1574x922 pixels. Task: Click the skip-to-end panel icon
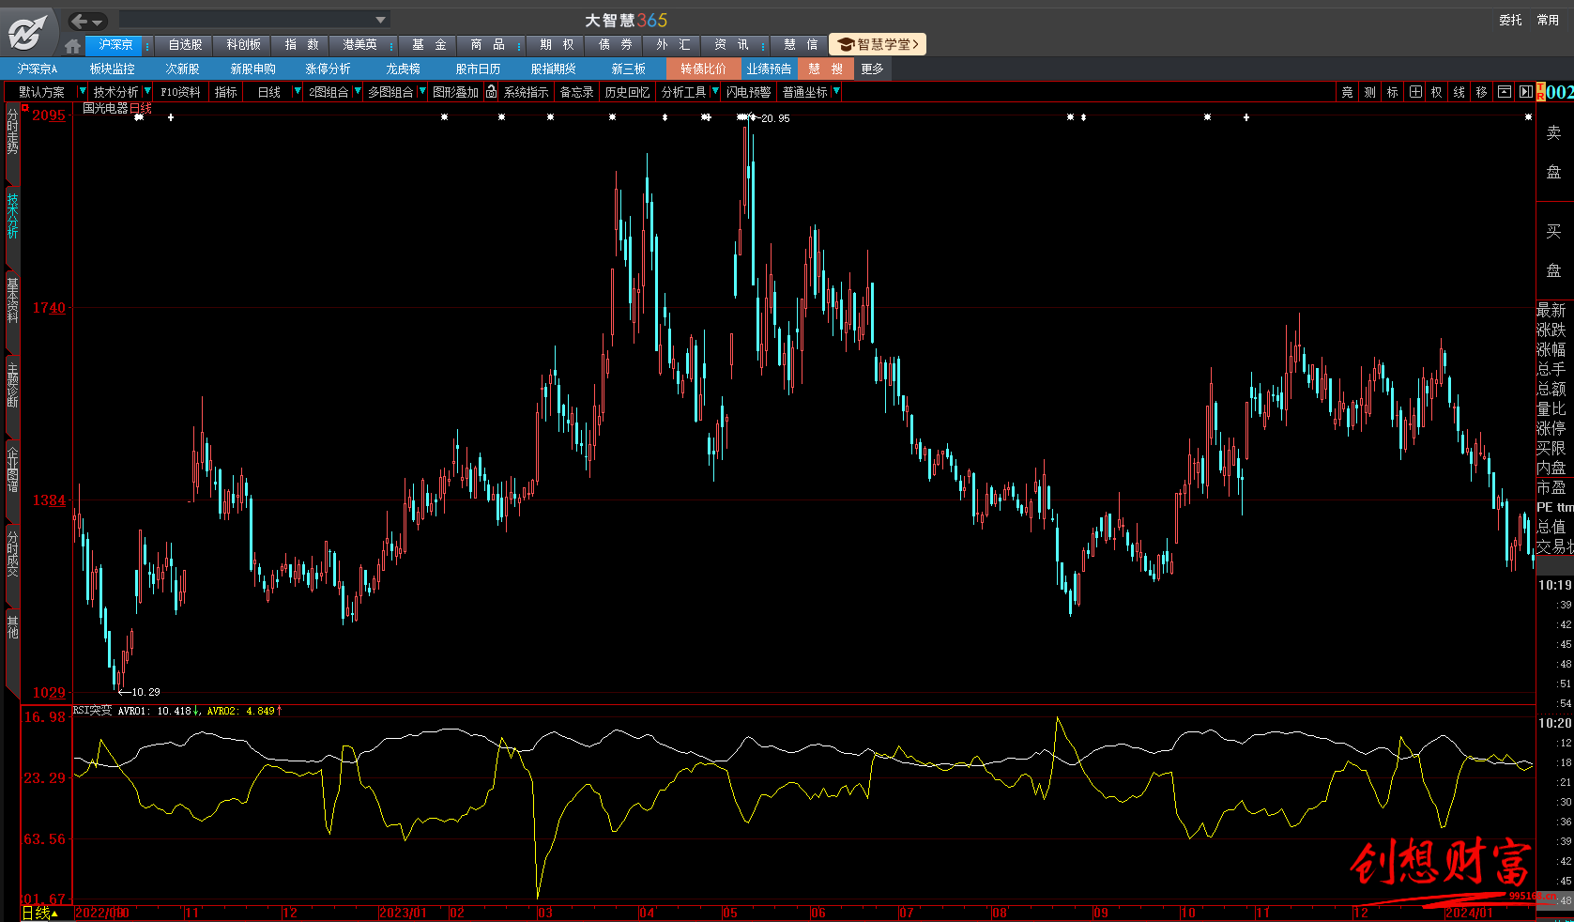coord(1525,92)
